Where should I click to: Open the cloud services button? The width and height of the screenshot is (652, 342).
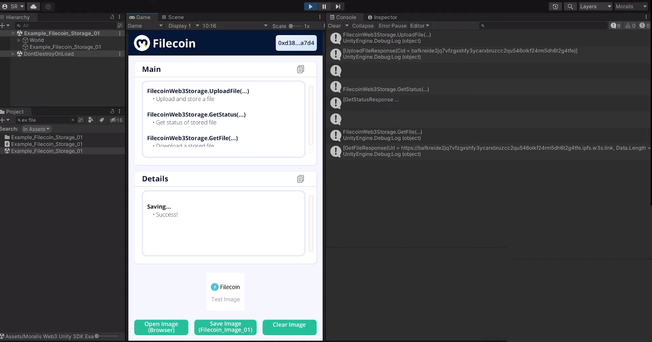pos(33,7)
